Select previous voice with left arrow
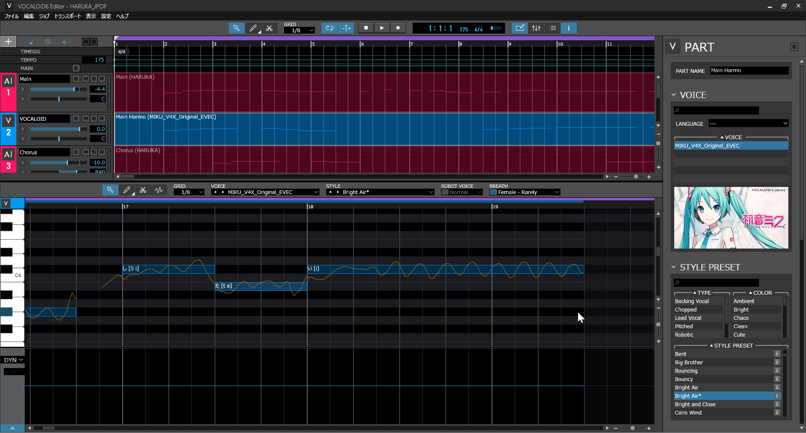This screenshot has height=433, width=806. 215,192
